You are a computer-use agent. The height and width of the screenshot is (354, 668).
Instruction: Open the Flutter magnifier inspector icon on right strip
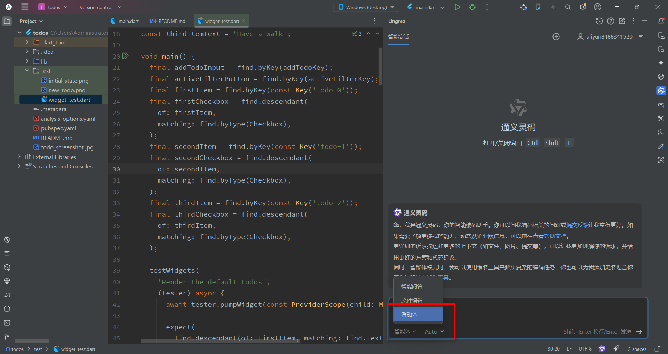point(661,160)
